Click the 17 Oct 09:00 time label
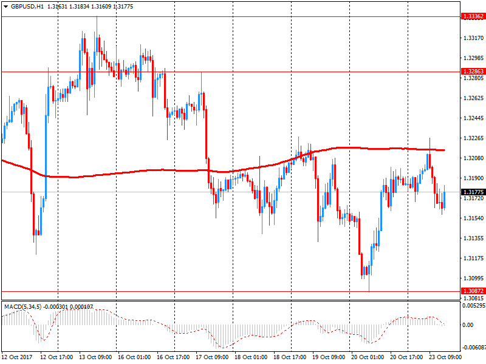Screen dimensions: 486x364 point(212,357)
